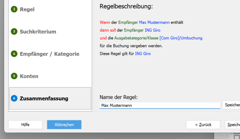
Task: Click the '[Com Giro]/Umbuchung' category text
Action: click(x=181, y=38)
